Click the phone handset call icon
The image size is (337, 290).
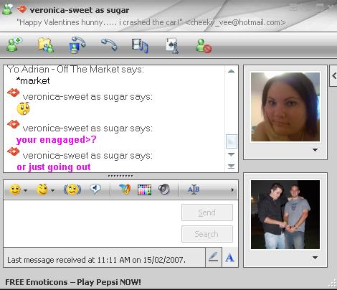click(109, 45)
